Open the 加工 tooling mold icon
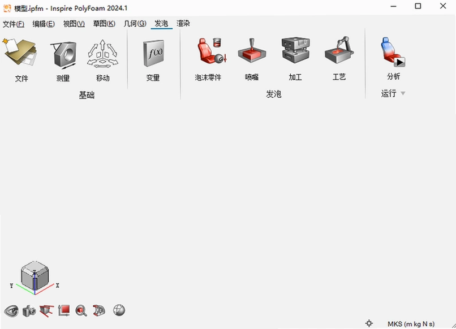This screenshot has height=329, width=456. point(295,50)
